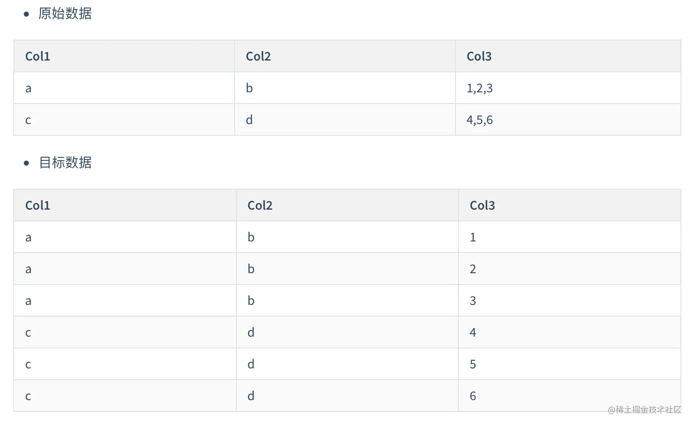Screen dimensions: 693x426
Task: Click the 原始数据 bullet heading
Action: click(x=65, y=13)
